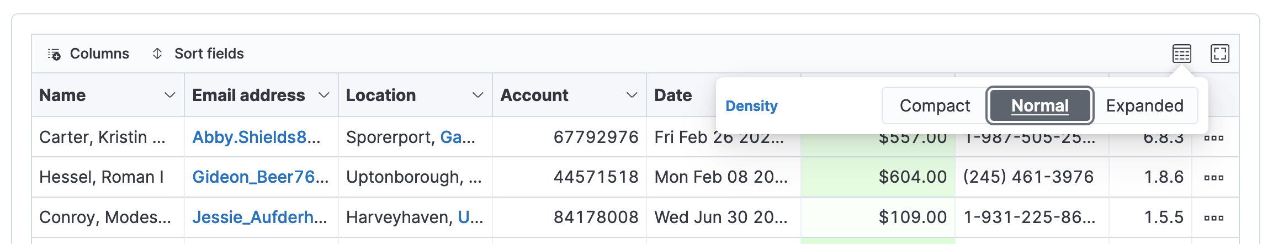
Task: Open row actions for the Conroy row
Action: coord(1214,218)
